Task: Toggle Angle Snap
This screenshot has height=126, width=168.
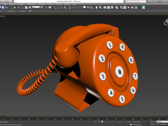Action: tap(58, 8)
